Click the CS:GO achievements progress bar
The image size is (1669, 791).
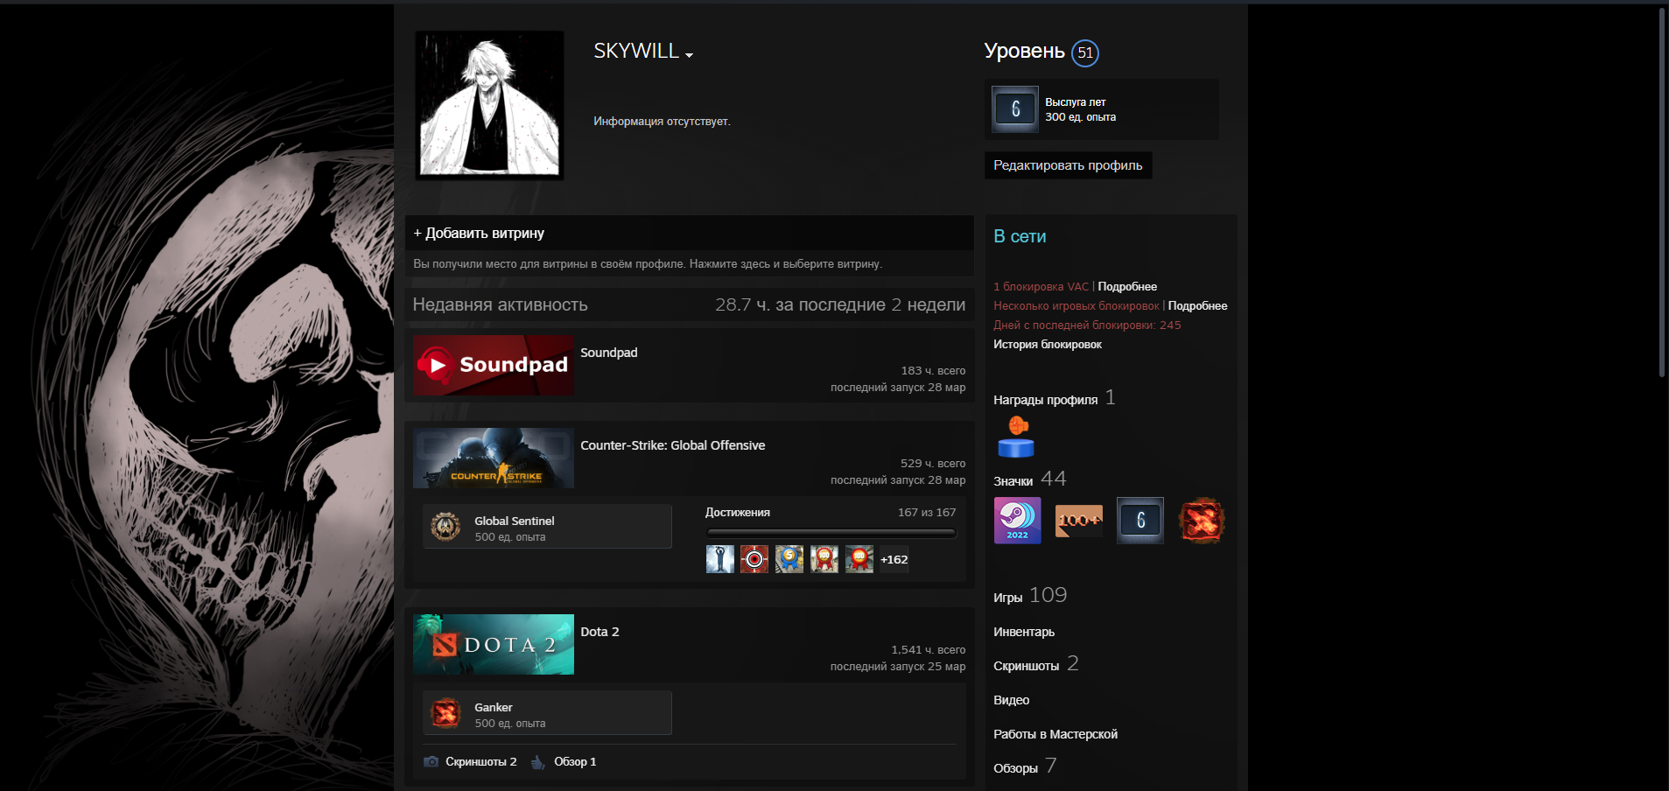point(831,532)
